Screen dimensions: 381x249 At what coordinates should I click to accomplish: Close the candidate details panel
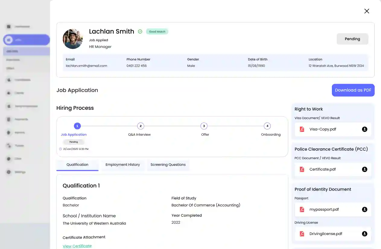tap(367, 11)
